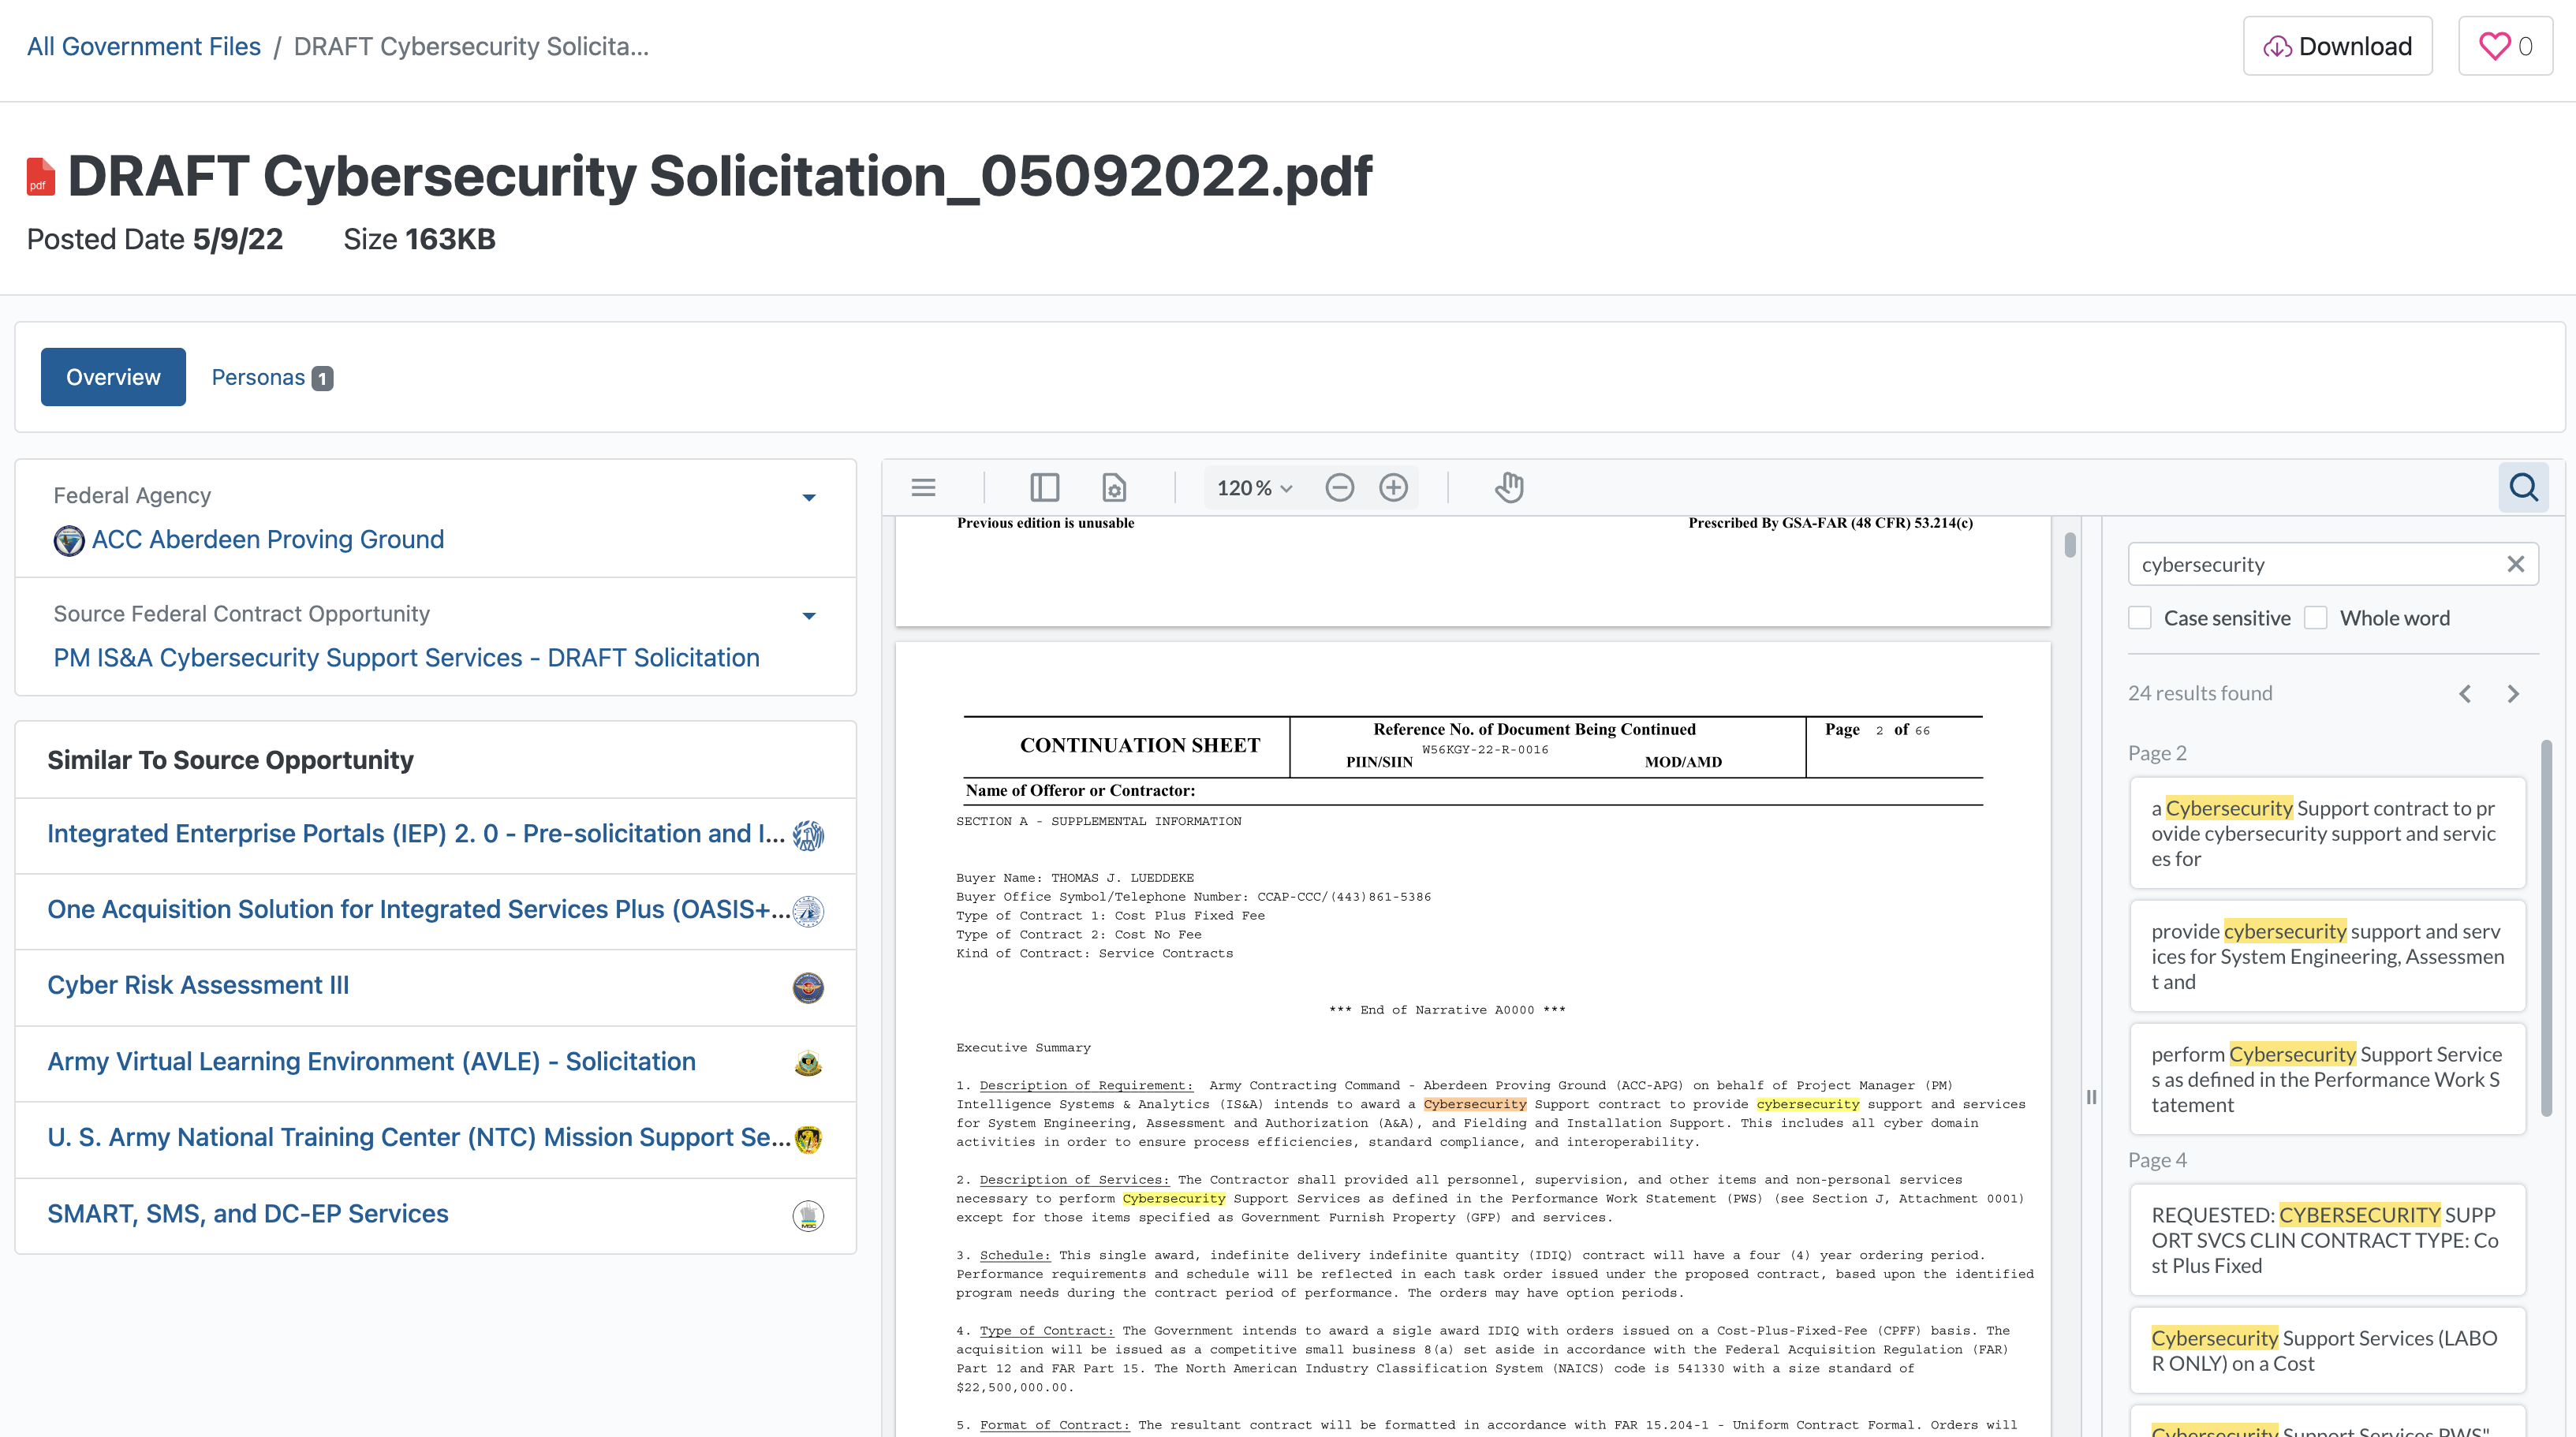Toggle the search magnifier button
This screenshot has height=1437, width=2576.
(x=2523, y=488)
